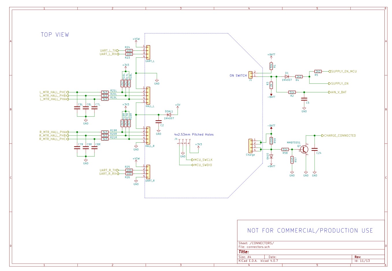Select the HALL_L connector symbol
Screen dimensions: 392x271
point(148,96)
